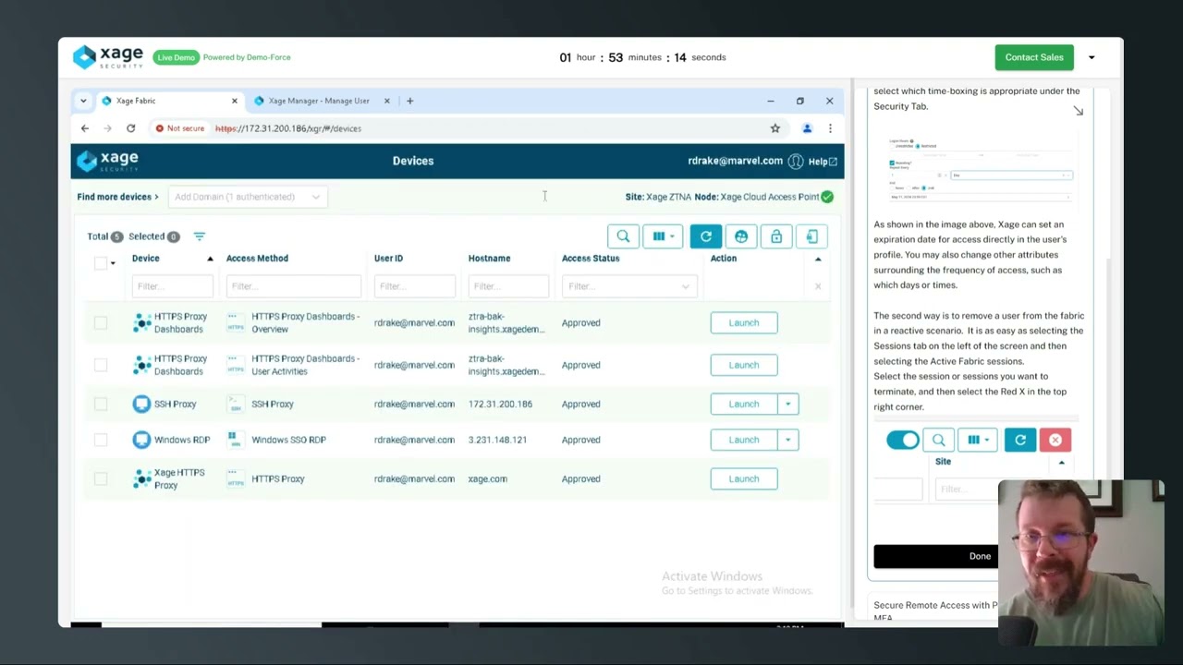
Task: Open a new browser tab
Action: click(x=409, y=101)
